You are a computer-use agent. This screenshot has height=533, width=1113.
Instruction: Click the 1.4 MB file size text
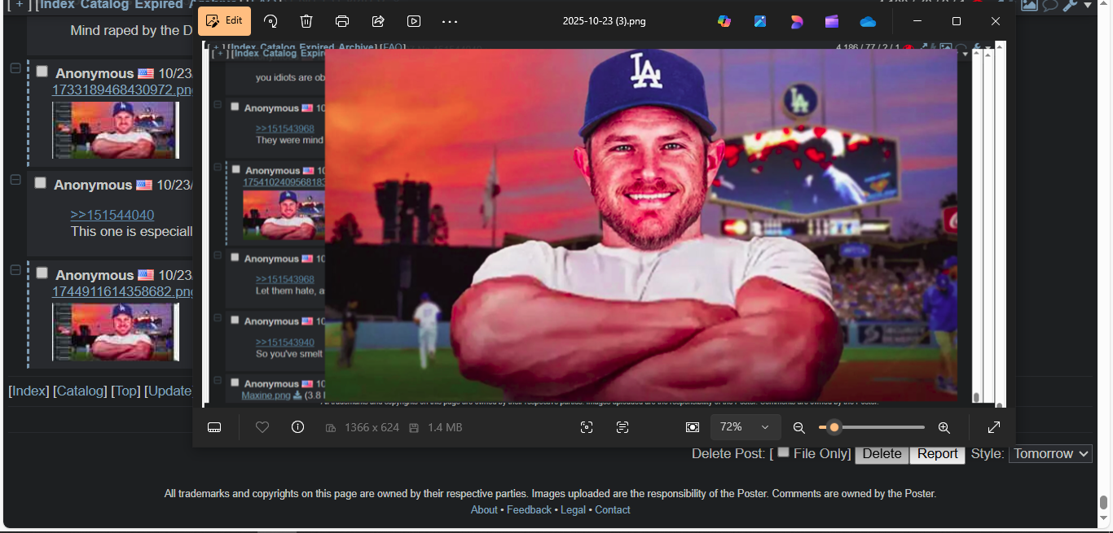(444, 427)
